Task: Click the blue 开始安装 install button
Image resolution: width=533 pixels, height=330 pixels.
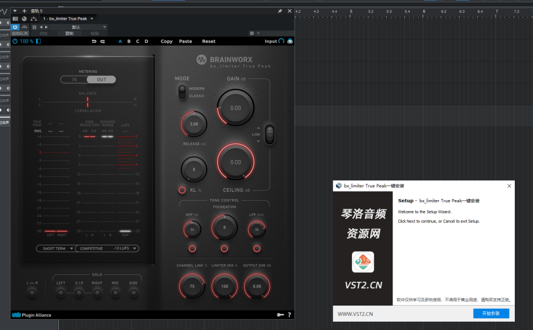Action: tap(491, 313)
